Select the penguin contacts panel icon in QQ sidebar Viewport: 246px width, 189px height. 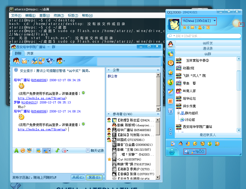171,44
